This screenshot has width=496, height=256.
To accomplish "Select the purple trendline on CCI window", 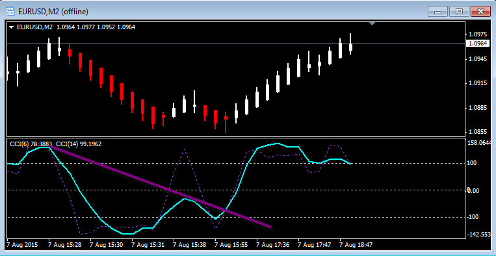I will (161, 186).
